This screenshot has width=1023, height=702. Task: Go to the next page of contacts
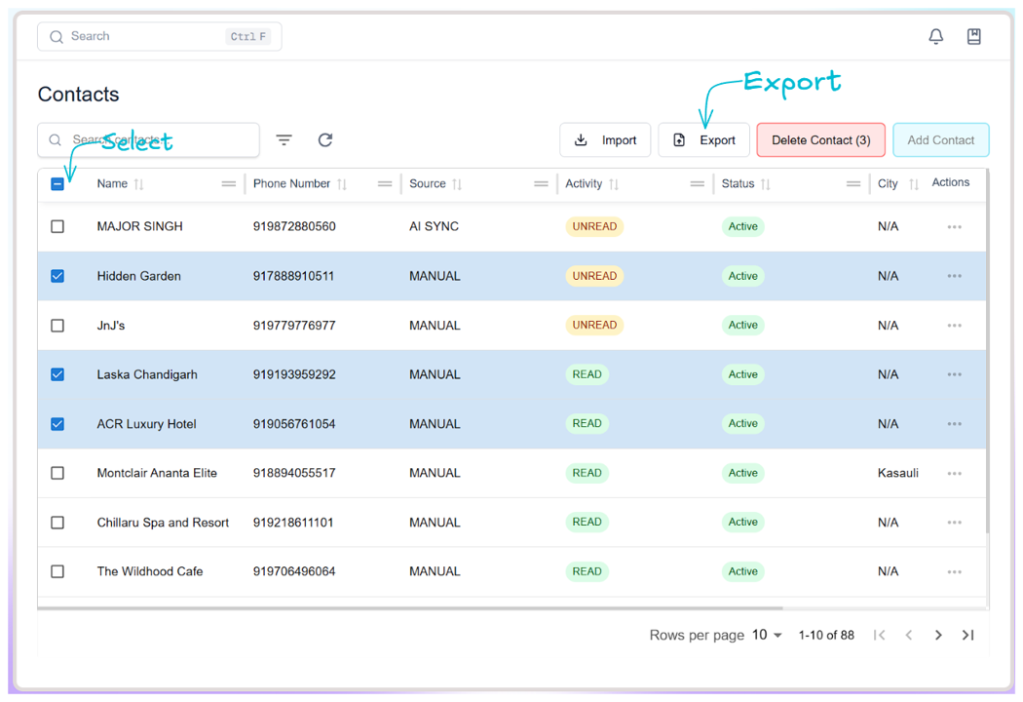pos(938,635)
